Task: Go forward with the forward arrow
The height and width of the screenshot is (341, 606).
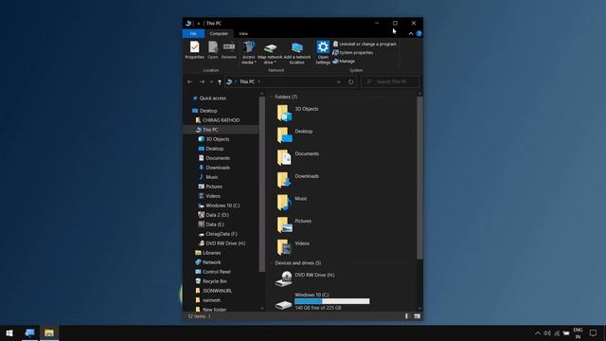Action: [202, 81]
